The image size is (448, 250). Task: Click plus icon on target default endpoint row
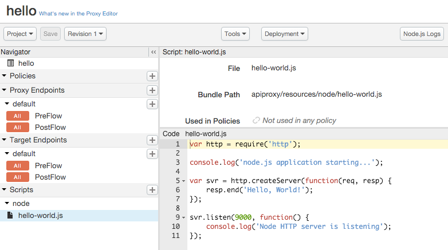[152, 154]
